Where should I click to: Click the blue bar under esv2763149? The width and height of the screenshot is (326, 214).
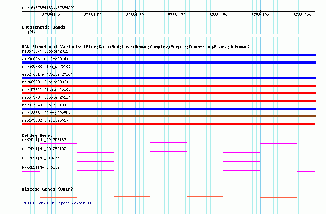[x=168, y=78]
